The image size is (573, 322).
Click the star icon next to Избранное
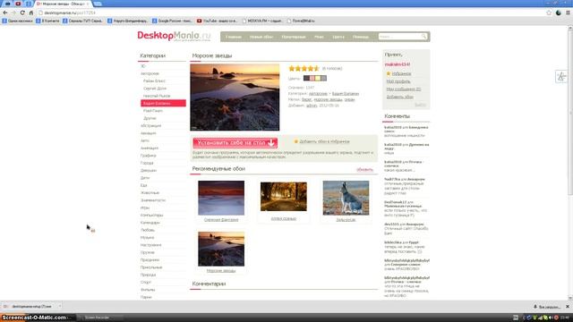pyautogui.click(x=389, y=73)
